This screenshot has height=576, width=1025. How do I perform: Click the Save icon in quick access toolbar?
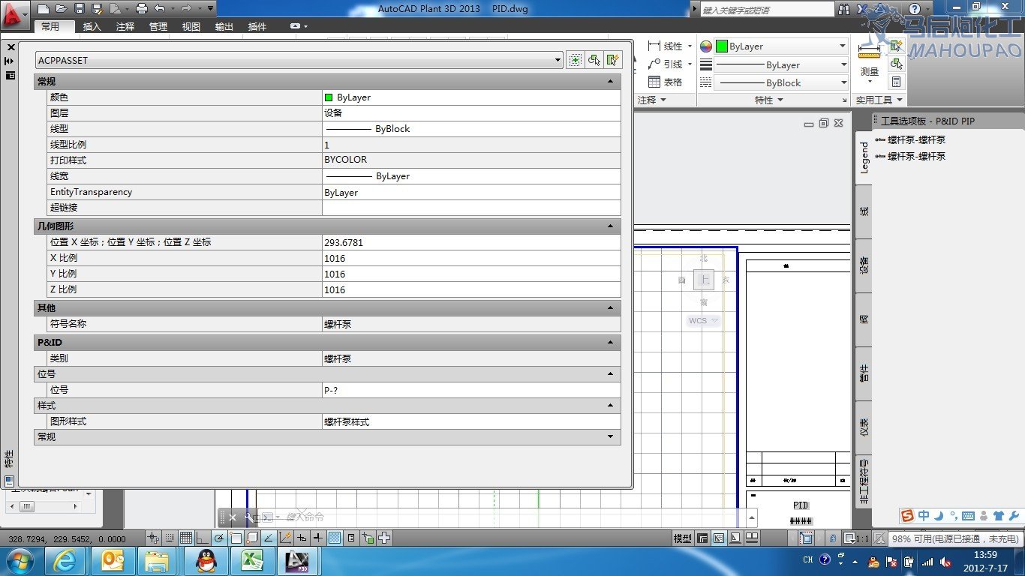coord(80,9)
